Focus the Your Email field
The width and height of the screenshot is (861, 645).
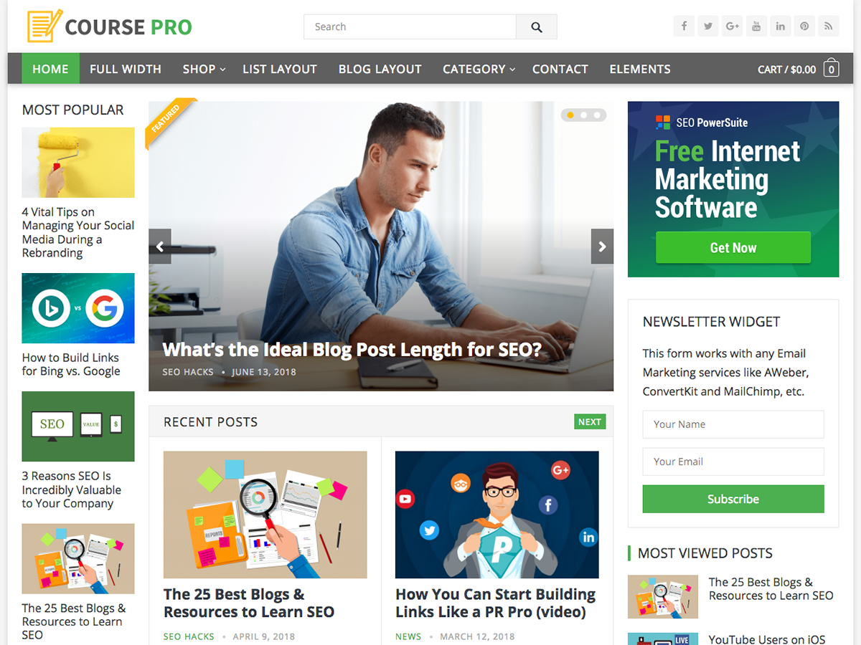point(733,462)
